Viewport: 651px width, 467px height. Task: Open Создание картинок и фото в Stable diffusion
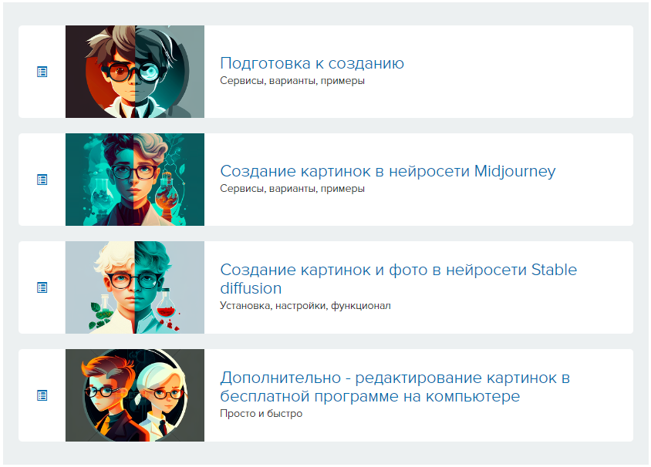point(398,279)
